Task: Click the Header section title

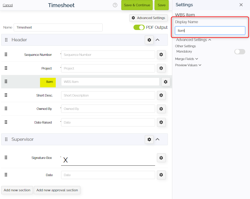Action: click(x=19, y=40)
